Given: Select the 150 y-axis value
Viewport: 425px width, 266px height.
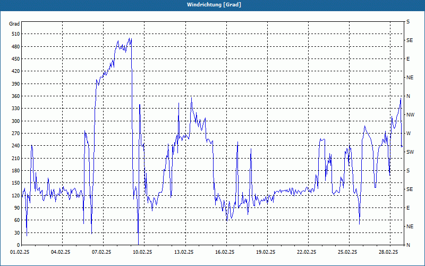Looking at the screenshot, I should (16, 183).
